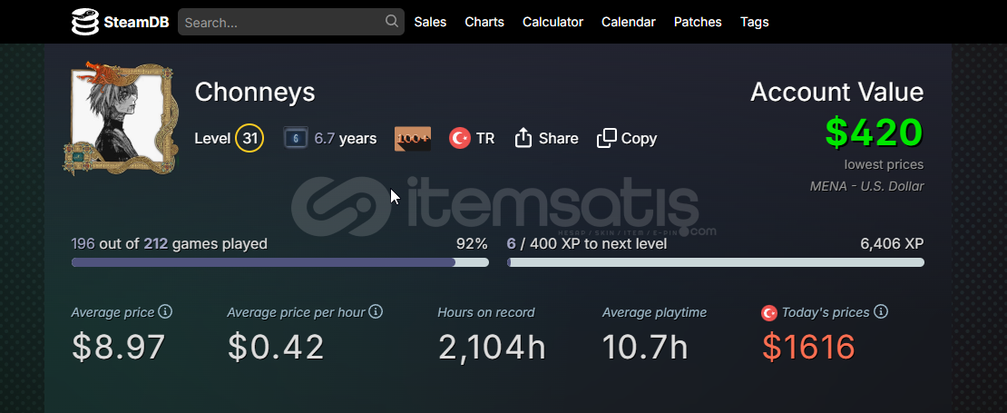The width and height of the screenshot is (1007, 413).
Task: Open the Calculator menu item
Action: point(553,22)
